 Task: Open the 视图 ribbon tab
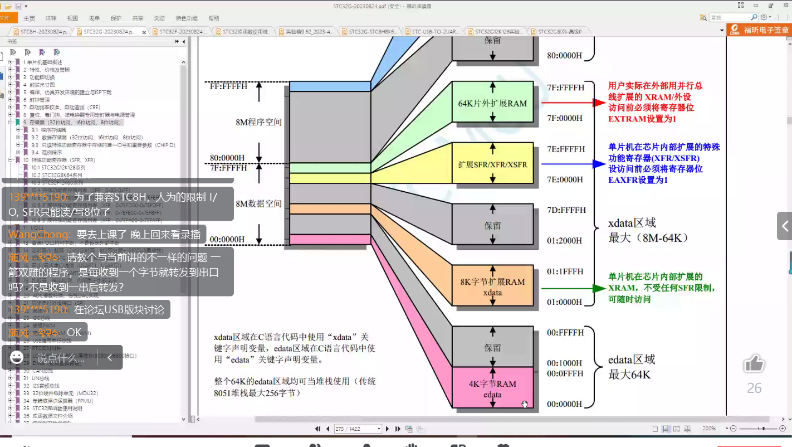[72, 18]
